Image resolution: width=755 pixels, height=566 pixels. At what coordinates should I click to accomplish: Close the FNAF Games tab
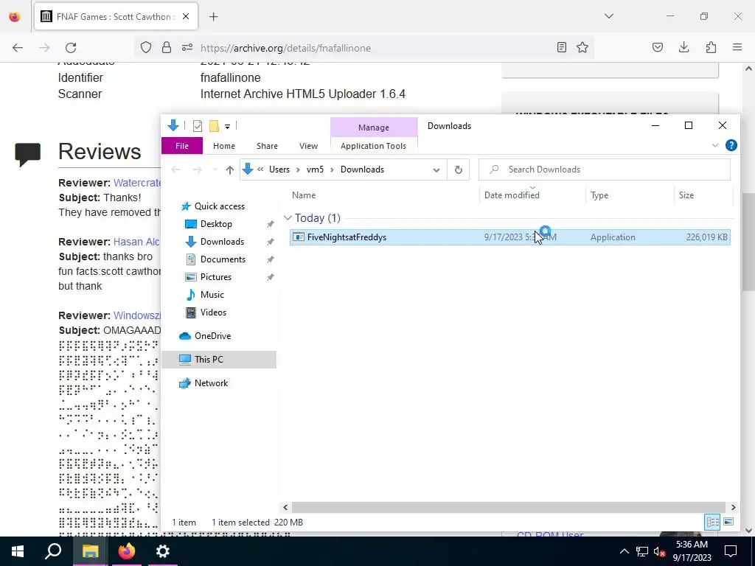186,16
